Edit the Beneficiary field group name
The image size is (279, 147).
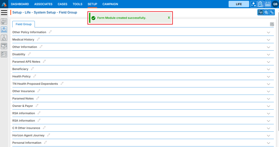tap(32, 69)
